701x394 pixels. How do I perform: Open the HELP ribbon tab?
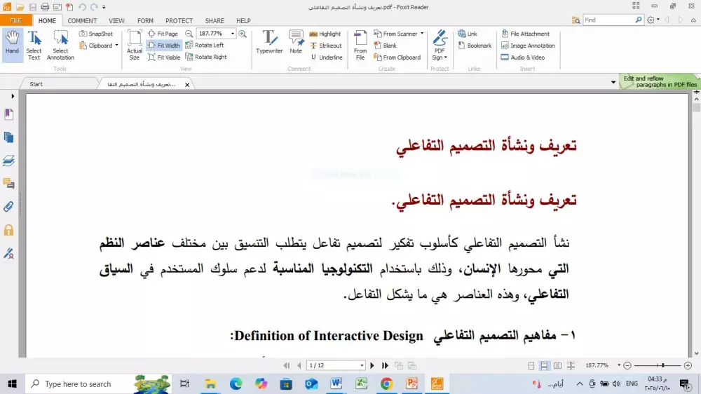tap(244, 20)
